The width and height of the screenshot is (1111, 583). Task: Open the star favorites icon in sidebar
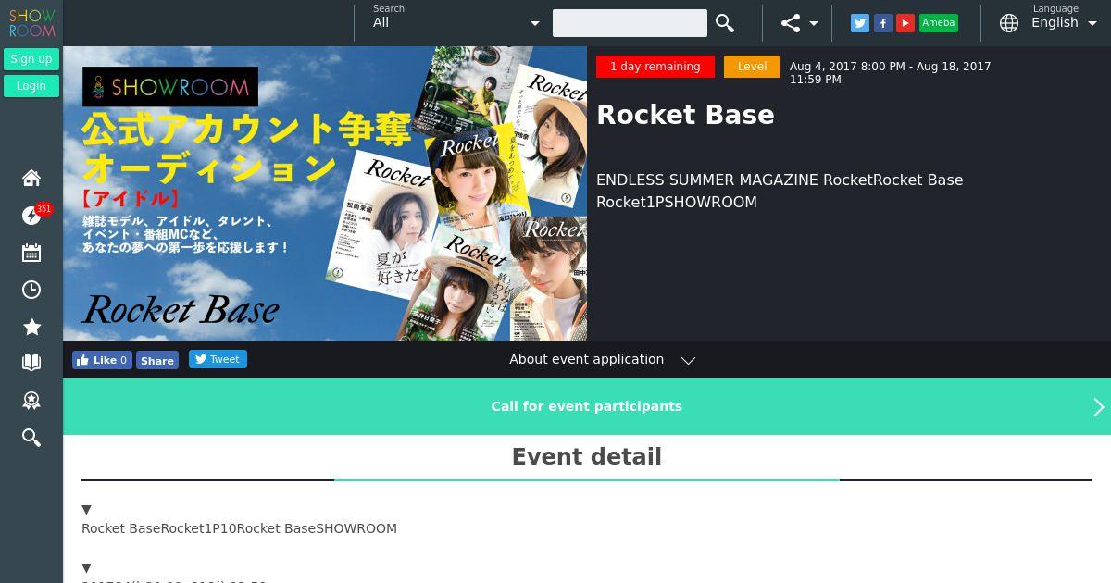(31, 327)
